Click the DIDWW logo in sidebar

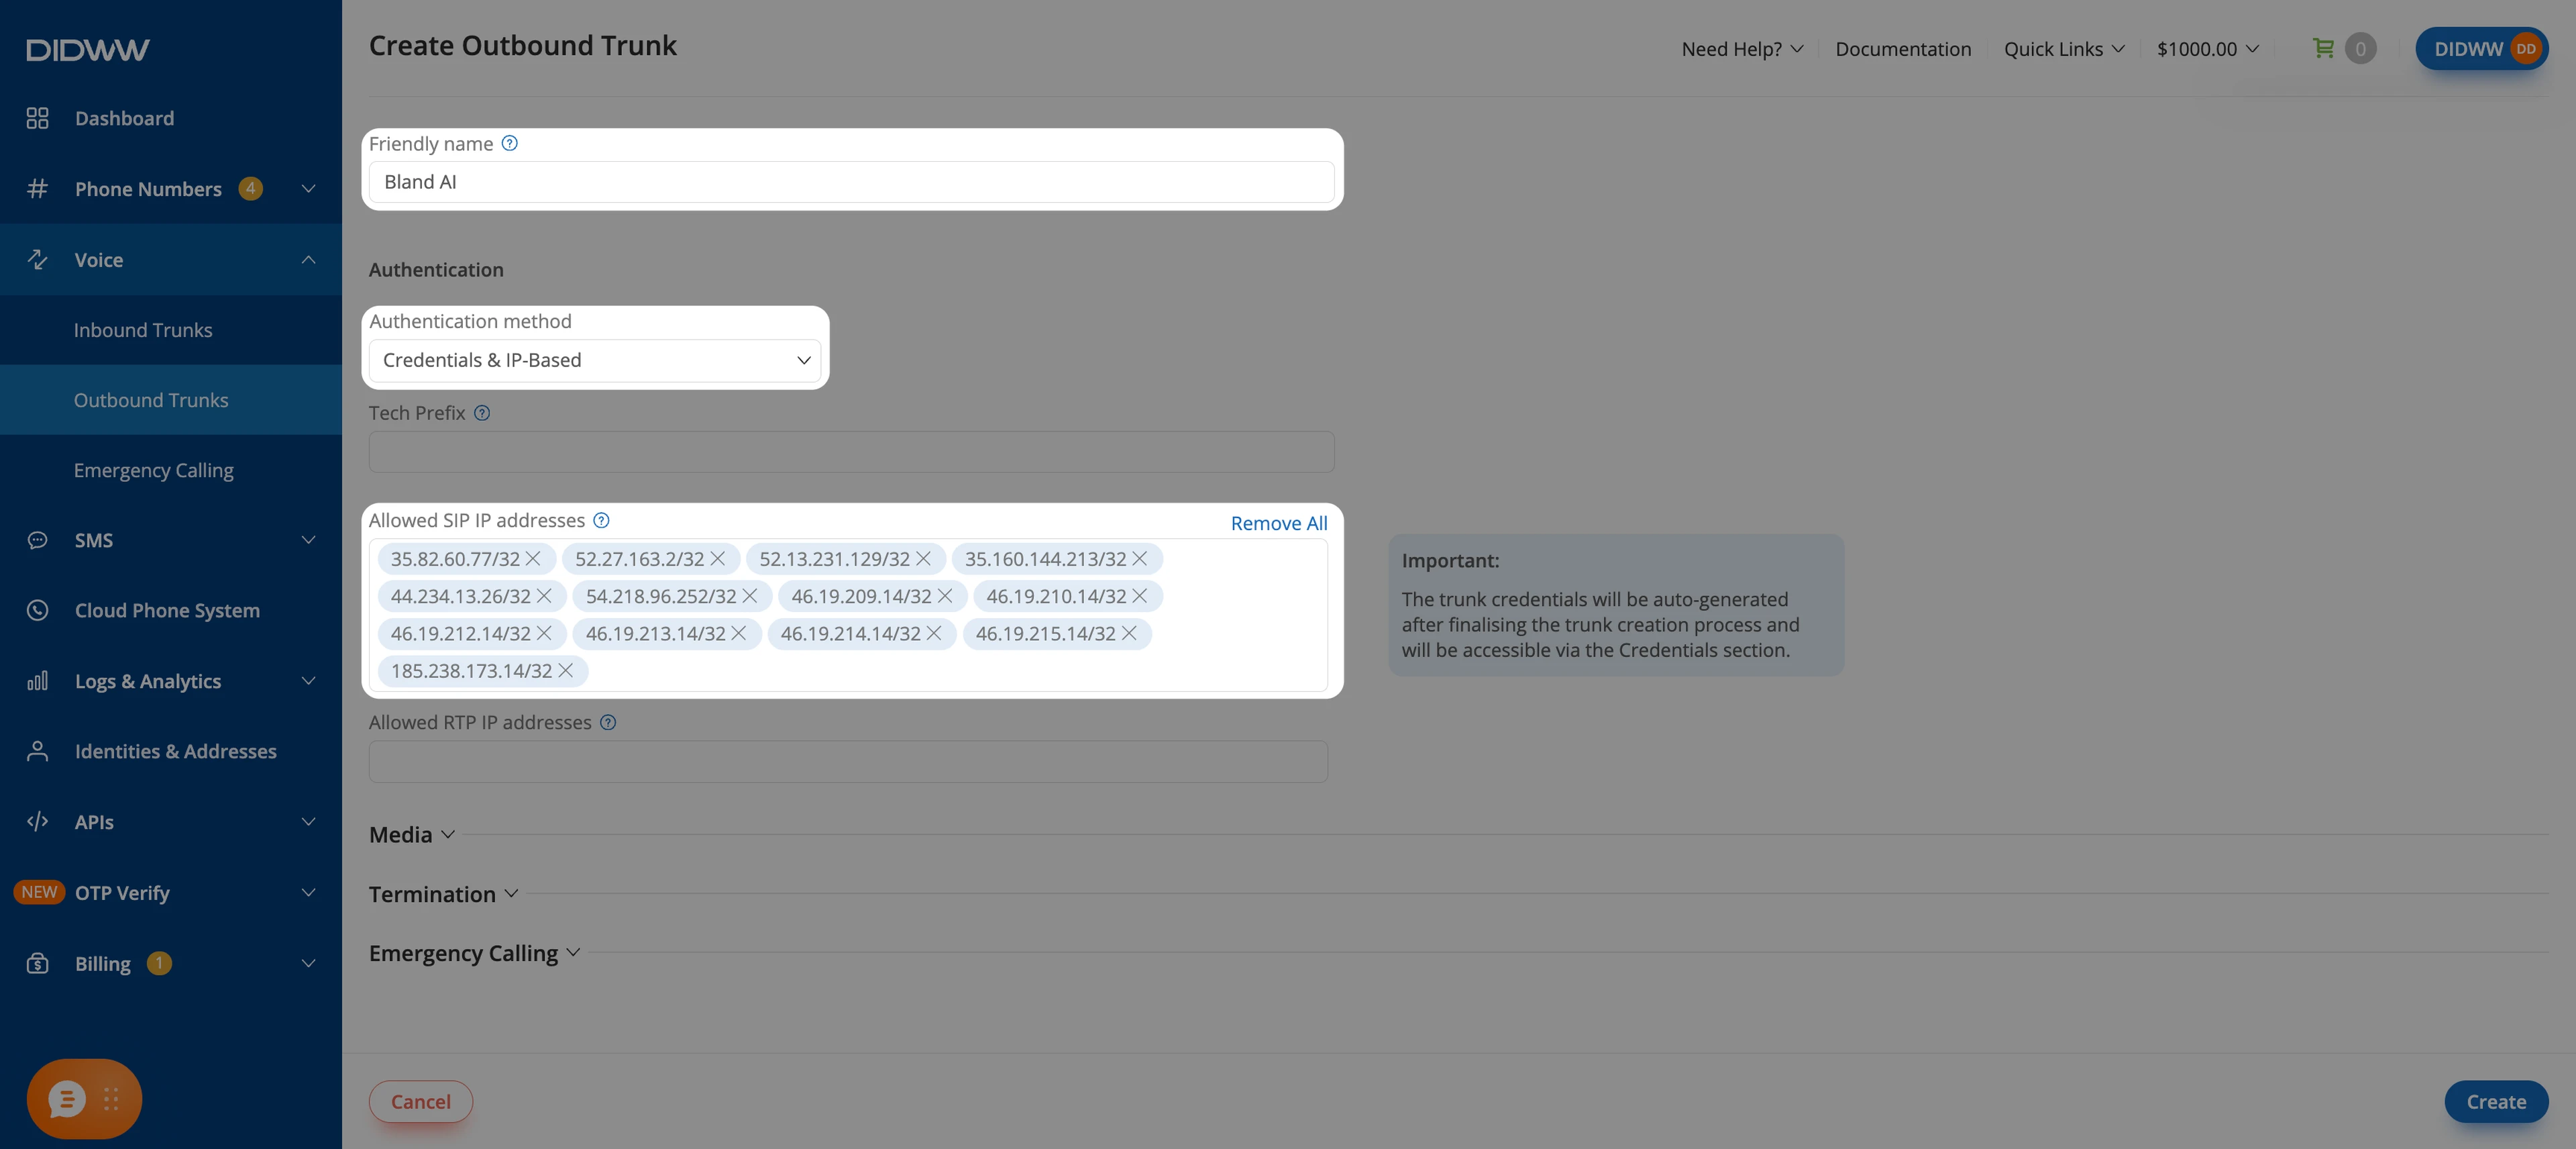tap(88, 49)
